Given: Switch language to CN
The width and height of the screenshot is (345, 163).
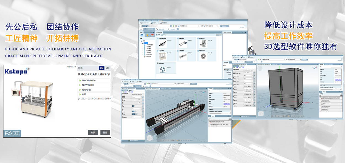Looking at the screenshot, I should pyautogui.click(x=101, y=68).
